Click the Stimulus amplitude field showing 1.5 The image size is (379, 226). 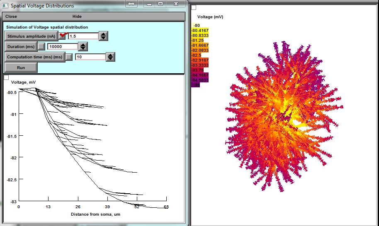pyautogui.click(x=83, y=36)
